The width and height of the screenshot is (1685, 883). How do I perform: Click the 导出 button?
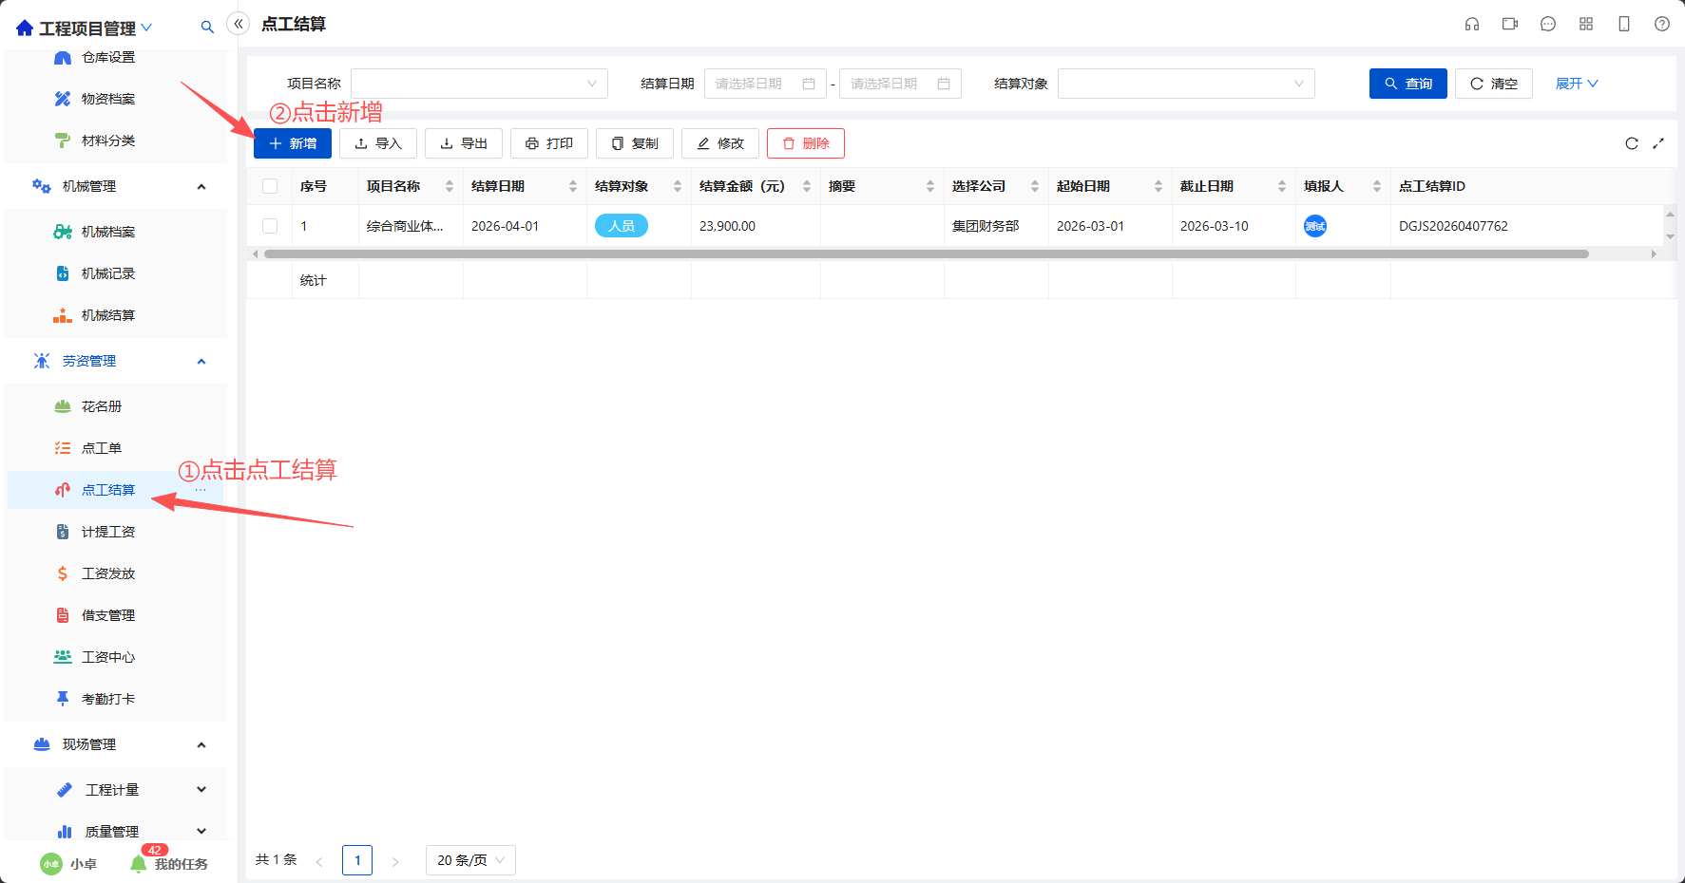coord(464,143)
